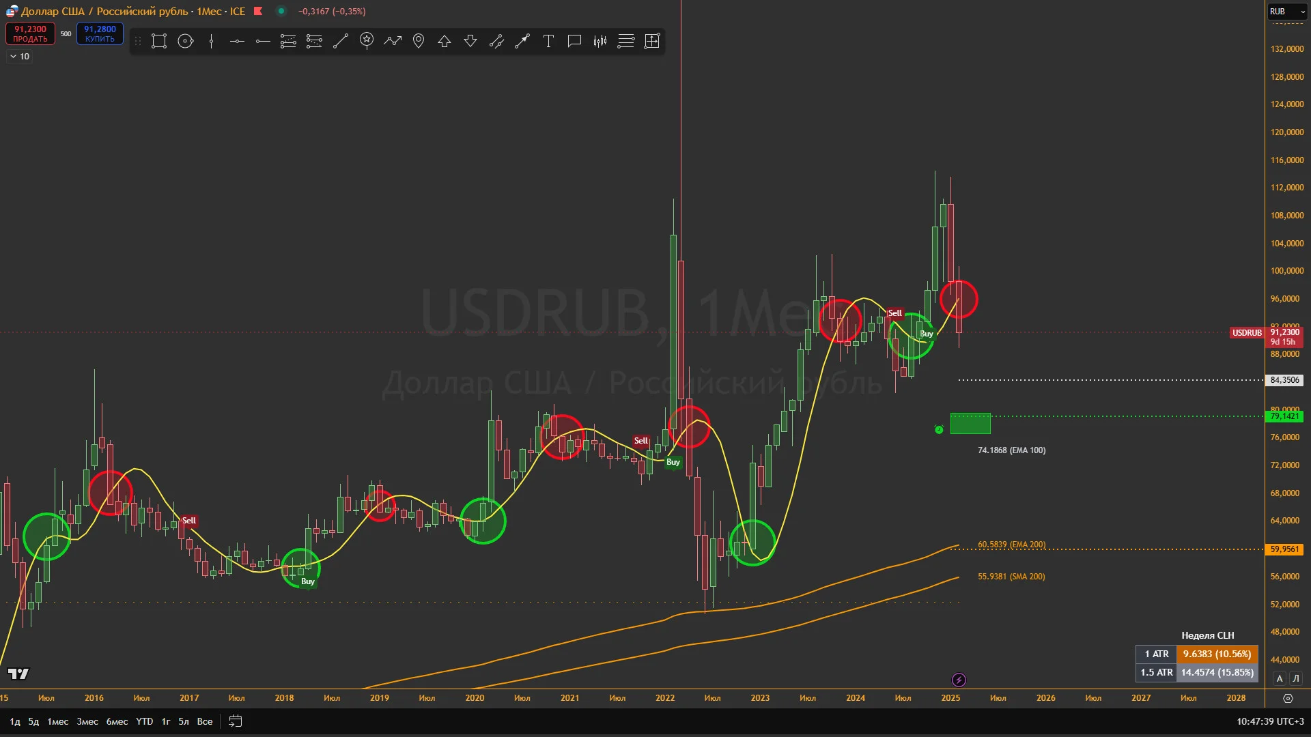Screen dimensions: 1311x737
Task: Select the green rectangle target zone
Action: tap(970, 423)
